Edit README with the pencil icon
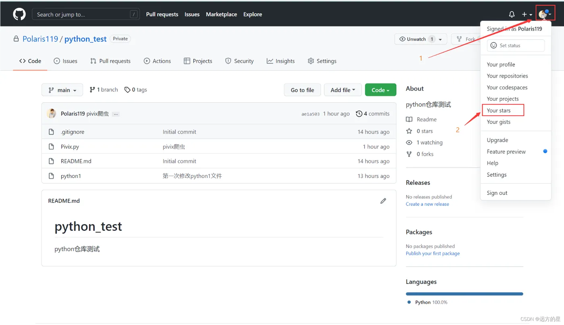Viewport: 564px width, 325px height. pos(383,201)
